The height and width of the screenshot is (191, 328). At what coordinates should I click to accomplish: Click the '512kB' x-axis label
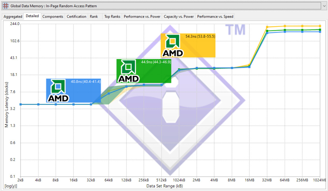pyautogui.click(x=161, y=180)
